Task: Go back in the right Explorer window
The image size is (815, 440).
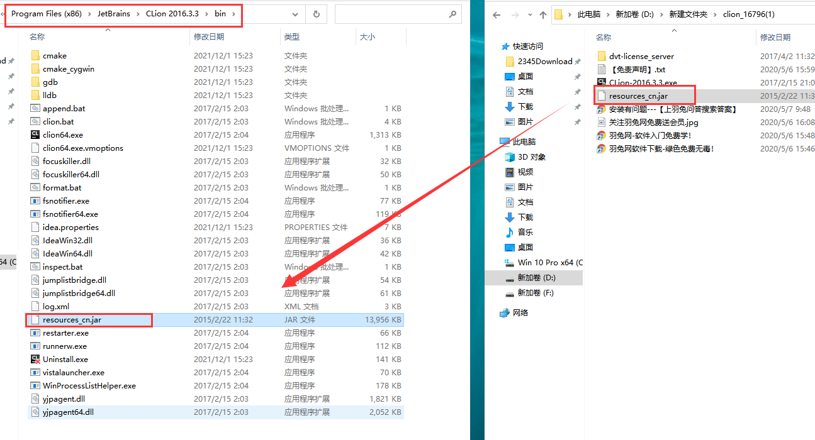Action: (497, 15)
